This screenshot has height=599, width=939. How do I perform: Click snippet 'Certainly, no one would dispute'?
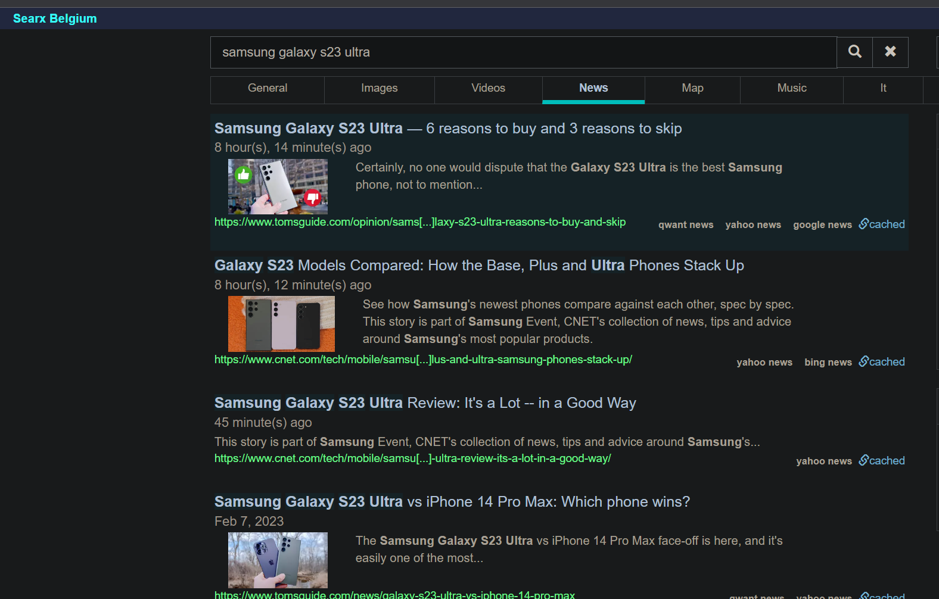pyautogui.click(x=569, y=176)
